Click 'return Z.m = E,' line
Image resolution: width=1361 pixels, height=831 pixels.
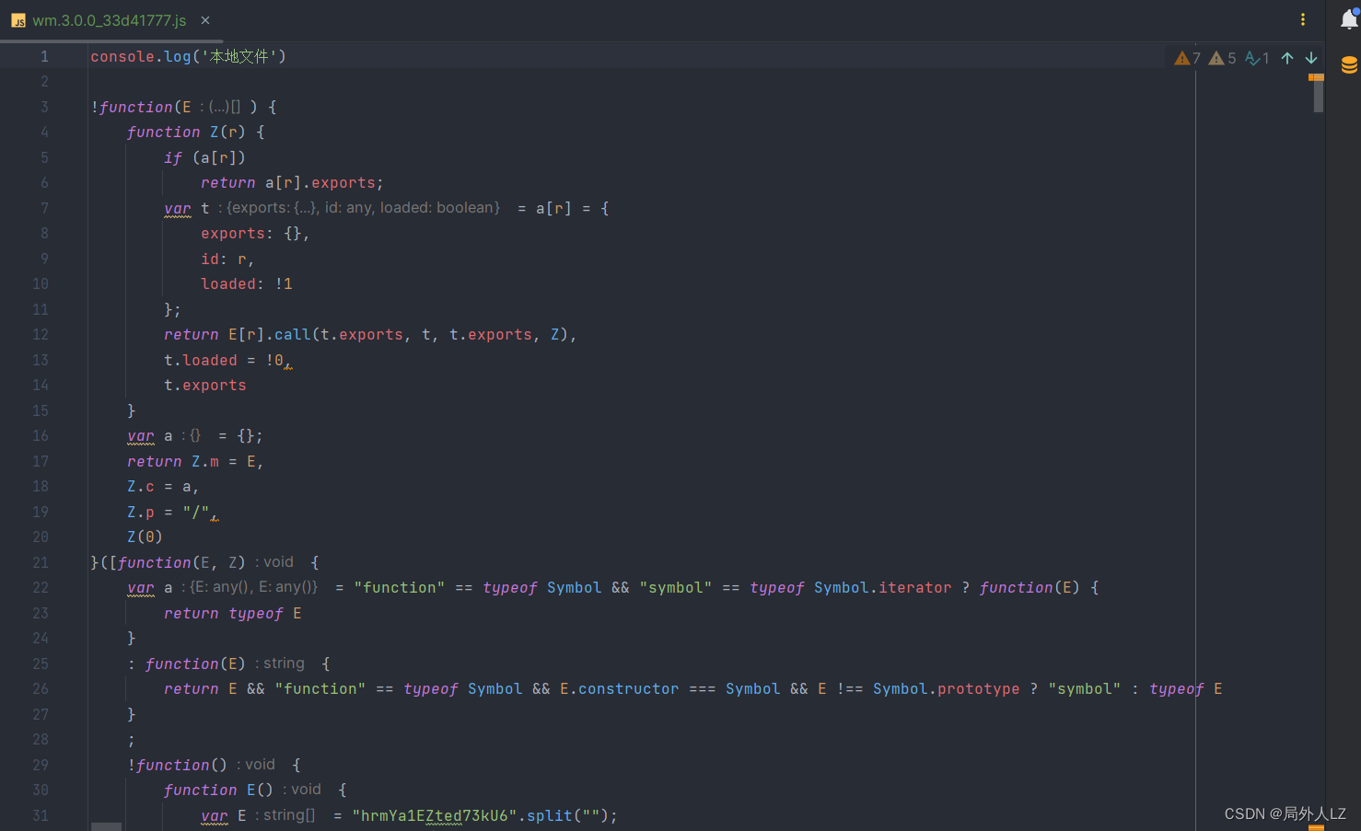[x=195, y=462]
